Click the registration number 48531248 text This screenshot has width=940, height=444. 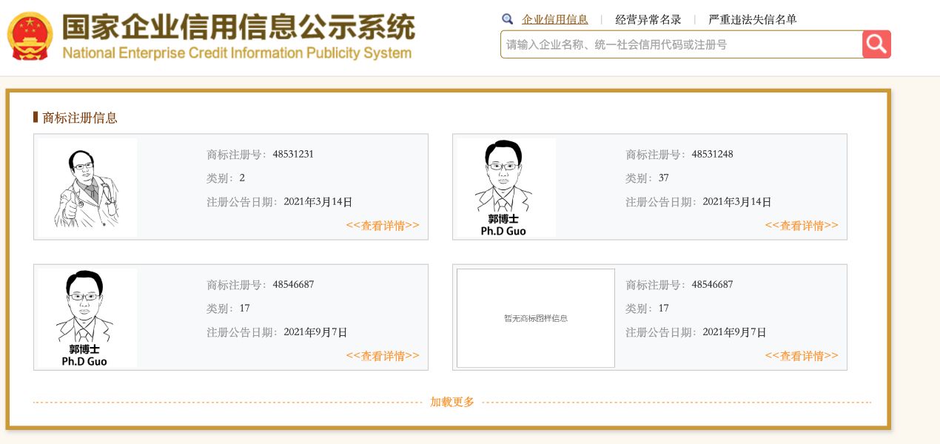point(712,155)
